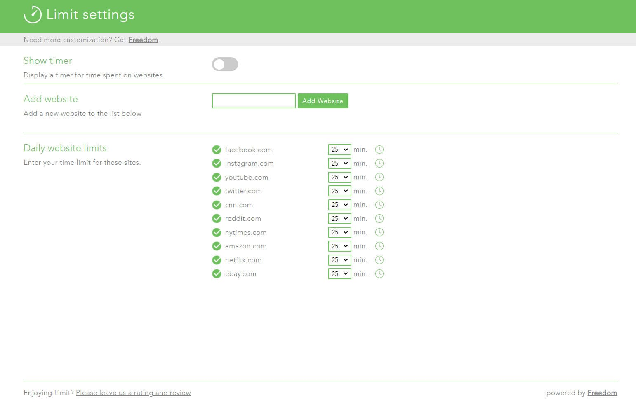Open the Freedom link in the banner
Viewport: 636px width, 402px height.
pos(143,40)
